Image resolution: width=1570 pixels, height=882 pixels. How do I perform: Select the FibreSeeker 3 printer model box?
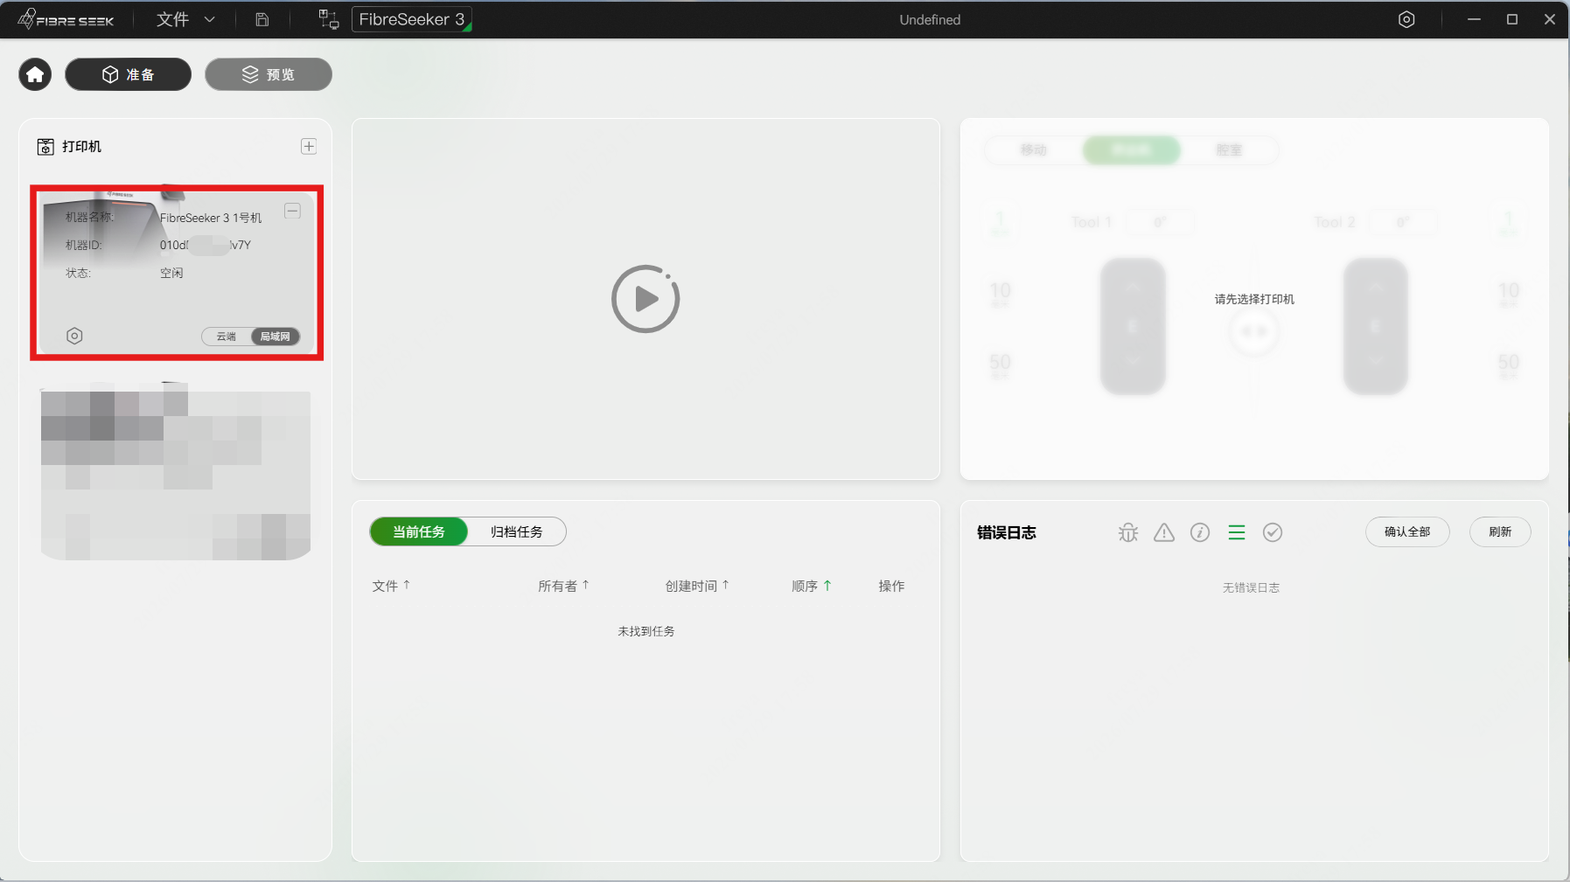click(x=412, y=19)
